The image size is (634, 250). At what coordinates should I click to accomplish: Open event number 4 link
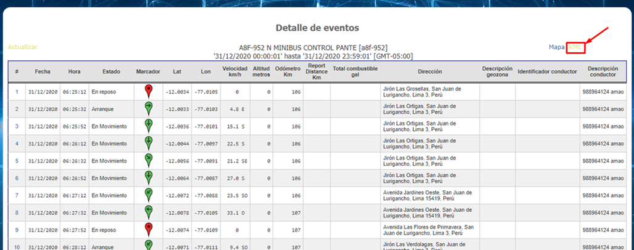coord(17,143)
